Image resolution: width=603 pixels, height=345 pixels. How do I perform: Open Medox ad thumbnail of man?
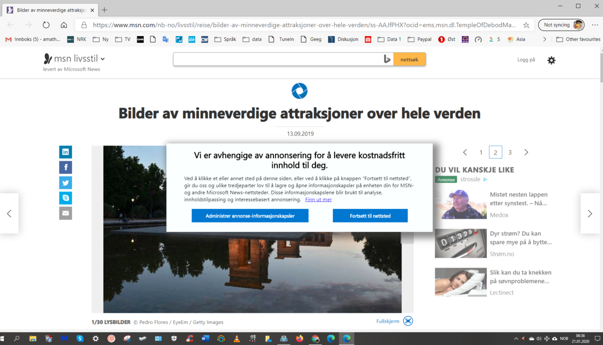coord(461,204)
